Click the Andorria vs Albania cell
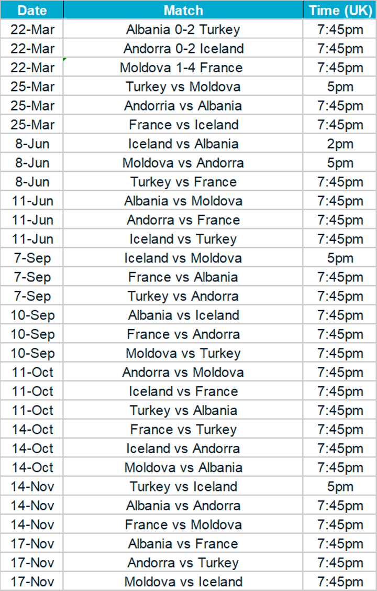The height and width of the screenshot is (591, 377). (x=183, y=106)
